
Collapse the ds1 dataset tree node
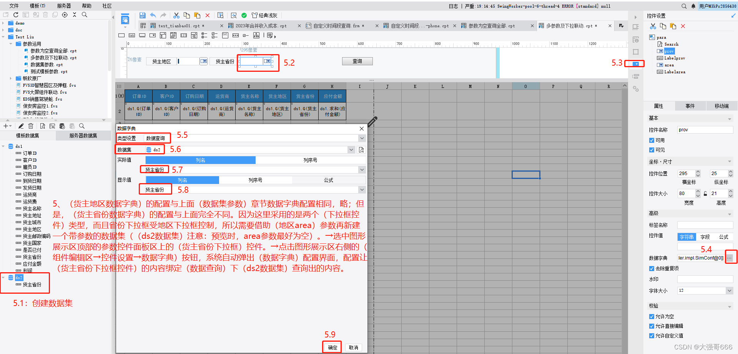click(3, 146)
